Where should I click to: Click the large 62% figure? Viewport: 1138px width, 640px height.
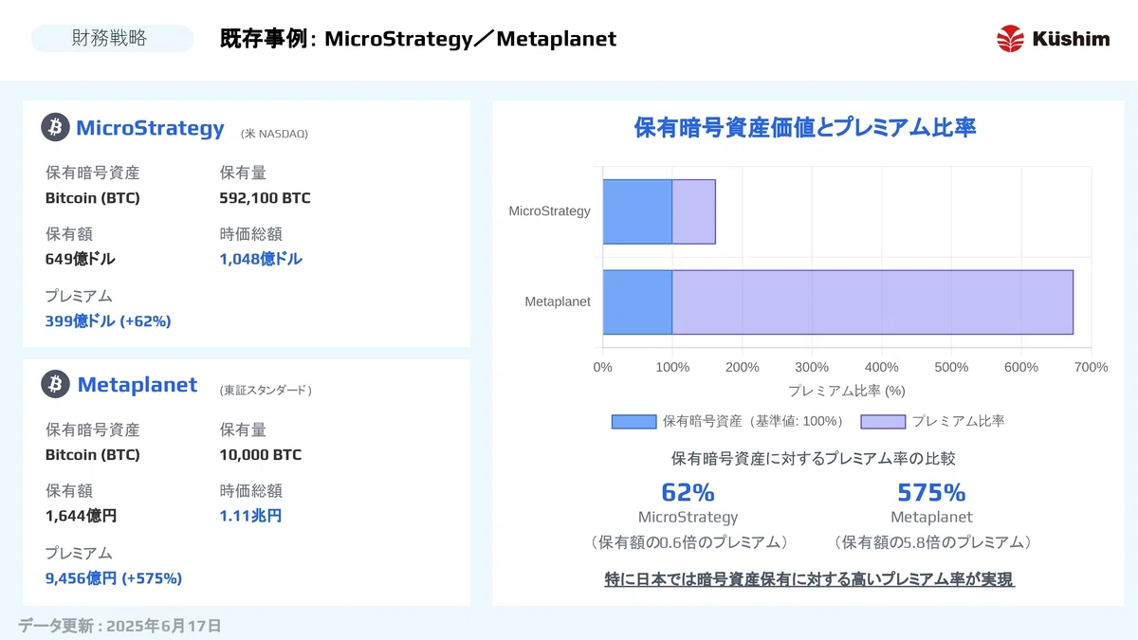[688, 492]
